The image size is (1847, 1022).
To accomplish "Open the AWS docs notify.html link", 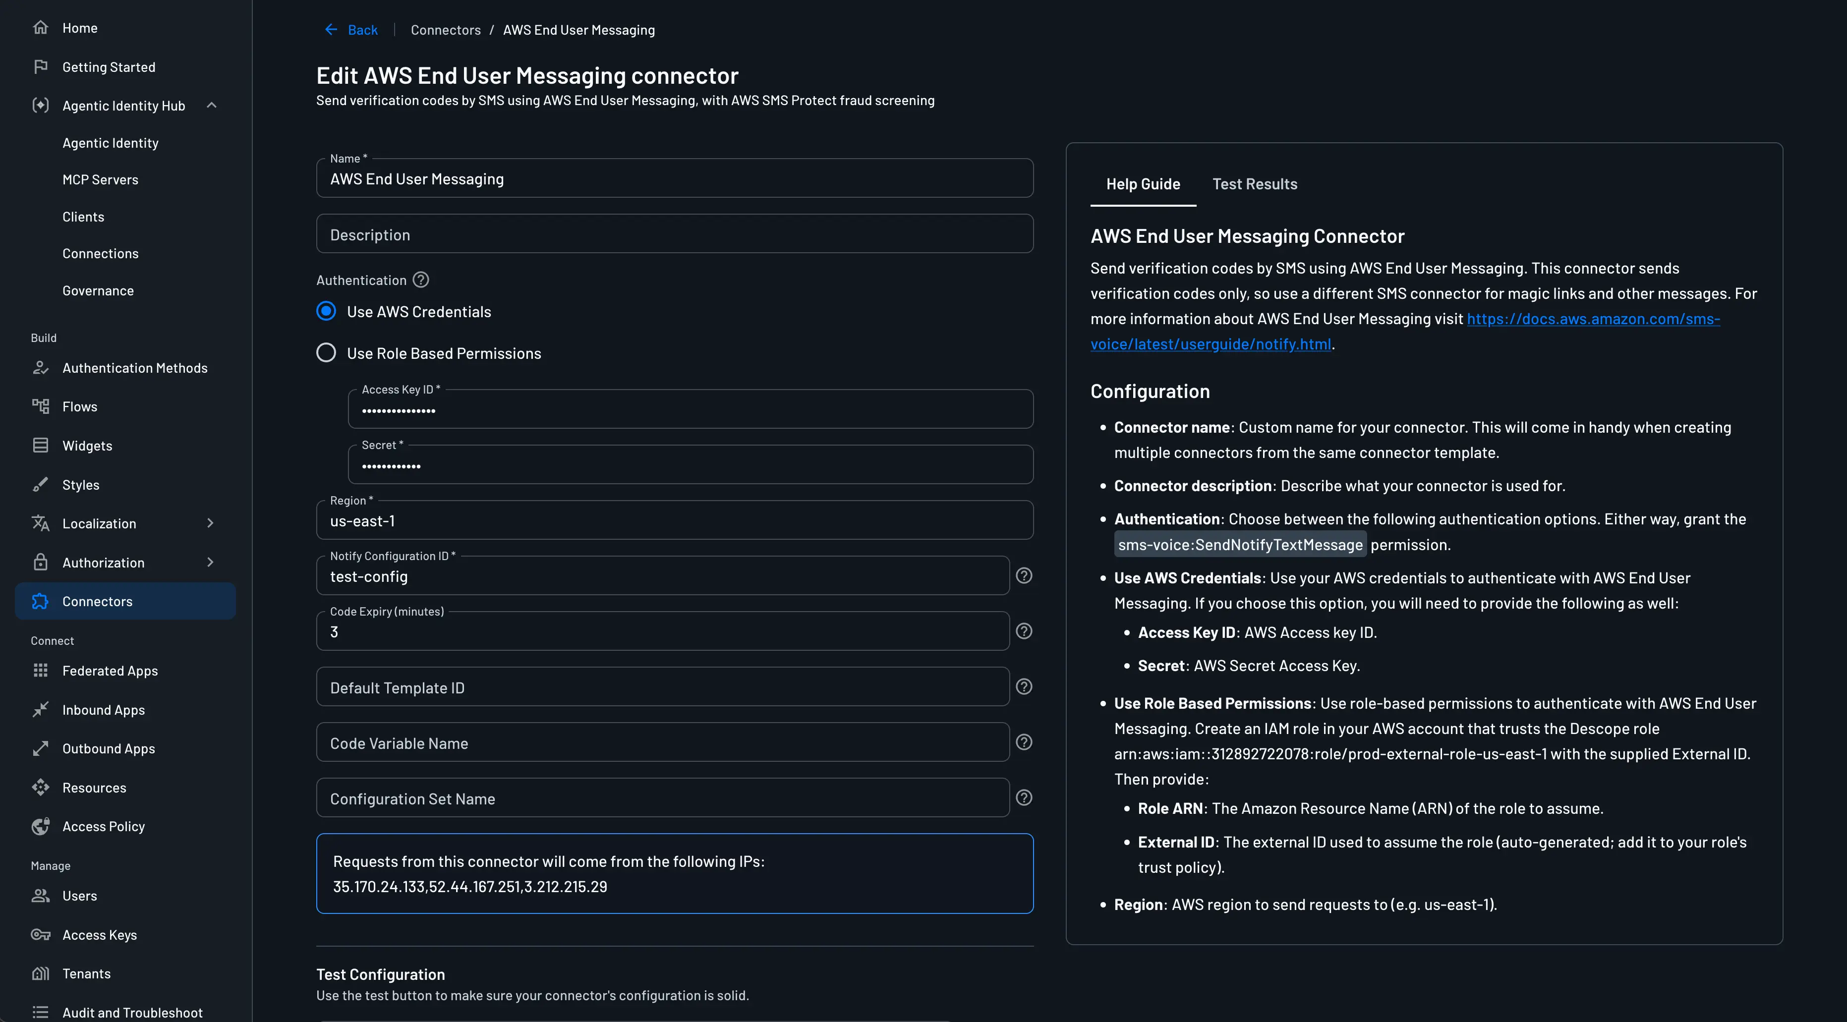I will 1405,331.
